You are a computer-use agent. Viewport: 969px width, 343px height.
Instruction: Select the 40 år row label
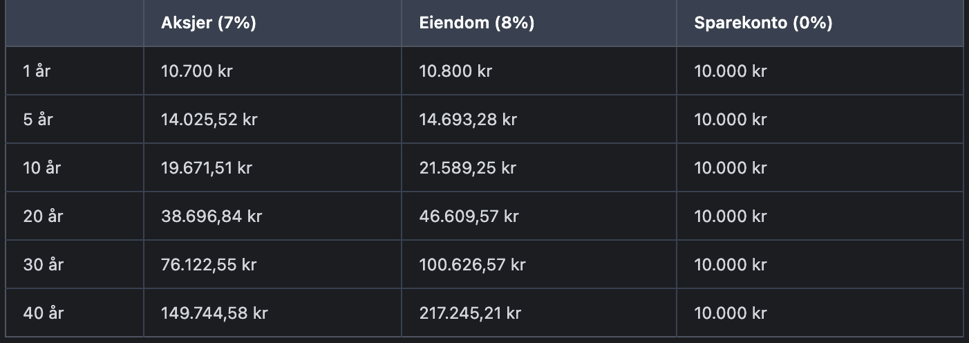[43, 313]
